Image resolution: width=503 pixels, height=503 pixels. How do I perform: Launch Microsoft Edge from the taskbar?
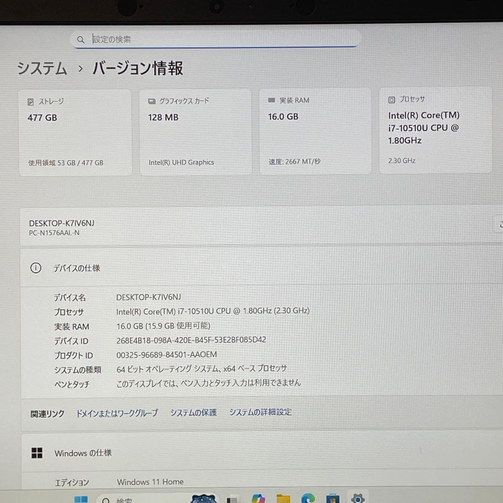pos(308,498)
